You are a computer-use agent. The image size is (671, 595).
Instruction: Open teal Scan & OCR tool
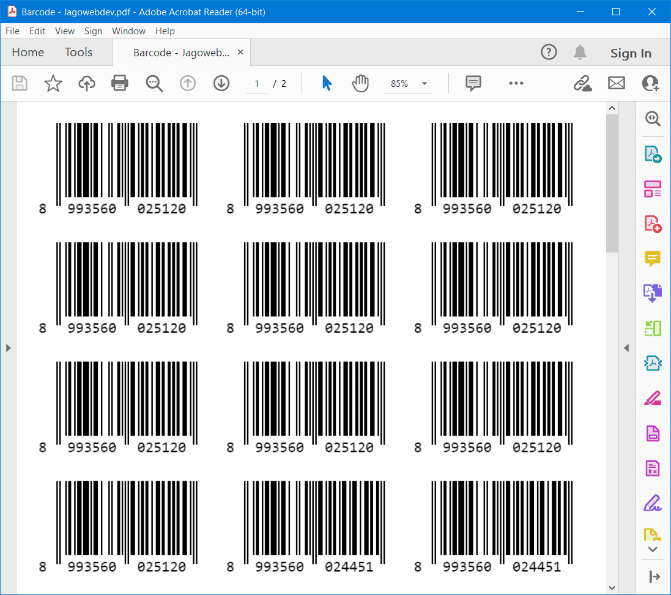653,364
